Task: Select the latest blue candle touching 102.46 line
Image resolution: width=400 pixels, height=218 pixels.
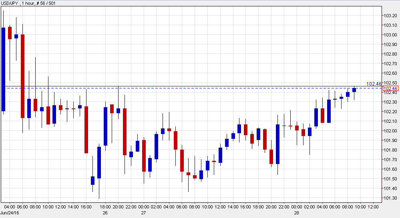Action: pos(354,90)
